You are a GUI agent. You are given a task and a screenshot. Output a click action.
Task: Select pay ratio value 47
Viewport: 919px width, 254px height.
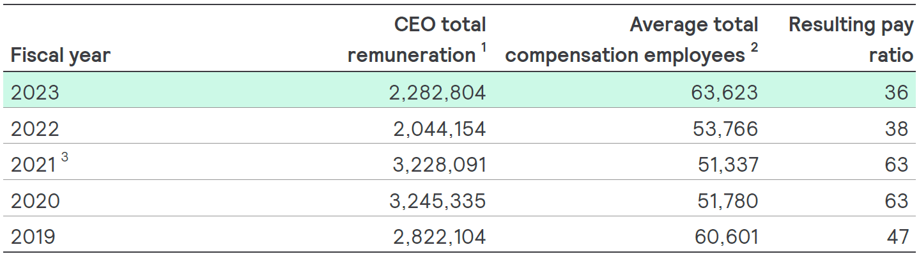[897, 237]
